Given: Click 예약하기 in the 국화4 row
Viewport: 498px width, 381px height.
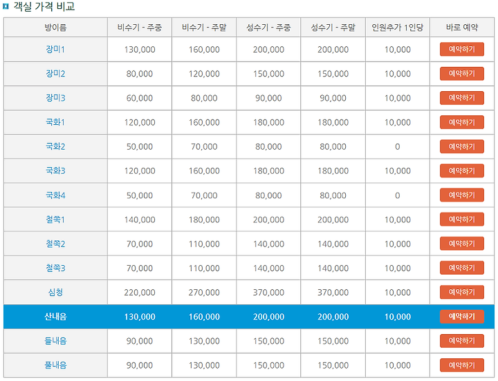Looking at the screenshot, I should pyautogui.click(x=462, y=195).
